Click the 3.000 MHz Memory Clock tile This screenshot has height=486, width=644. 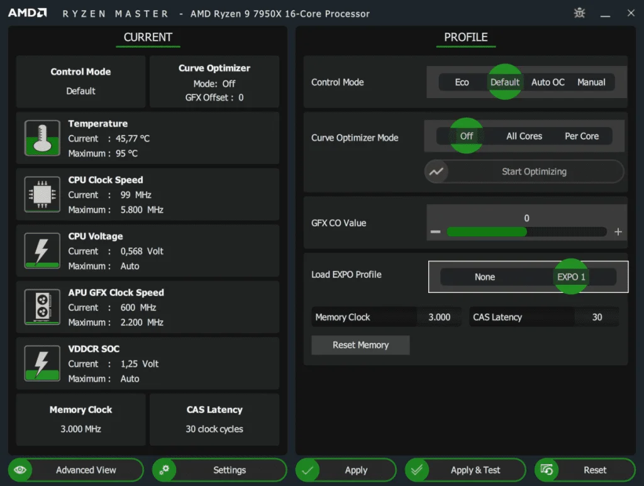(81, 419)
